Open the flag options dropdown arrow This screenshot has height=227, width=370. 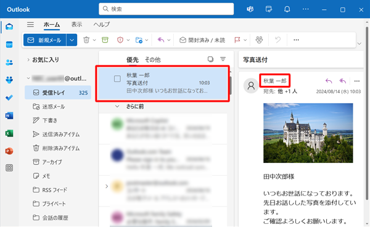point(245,40)
